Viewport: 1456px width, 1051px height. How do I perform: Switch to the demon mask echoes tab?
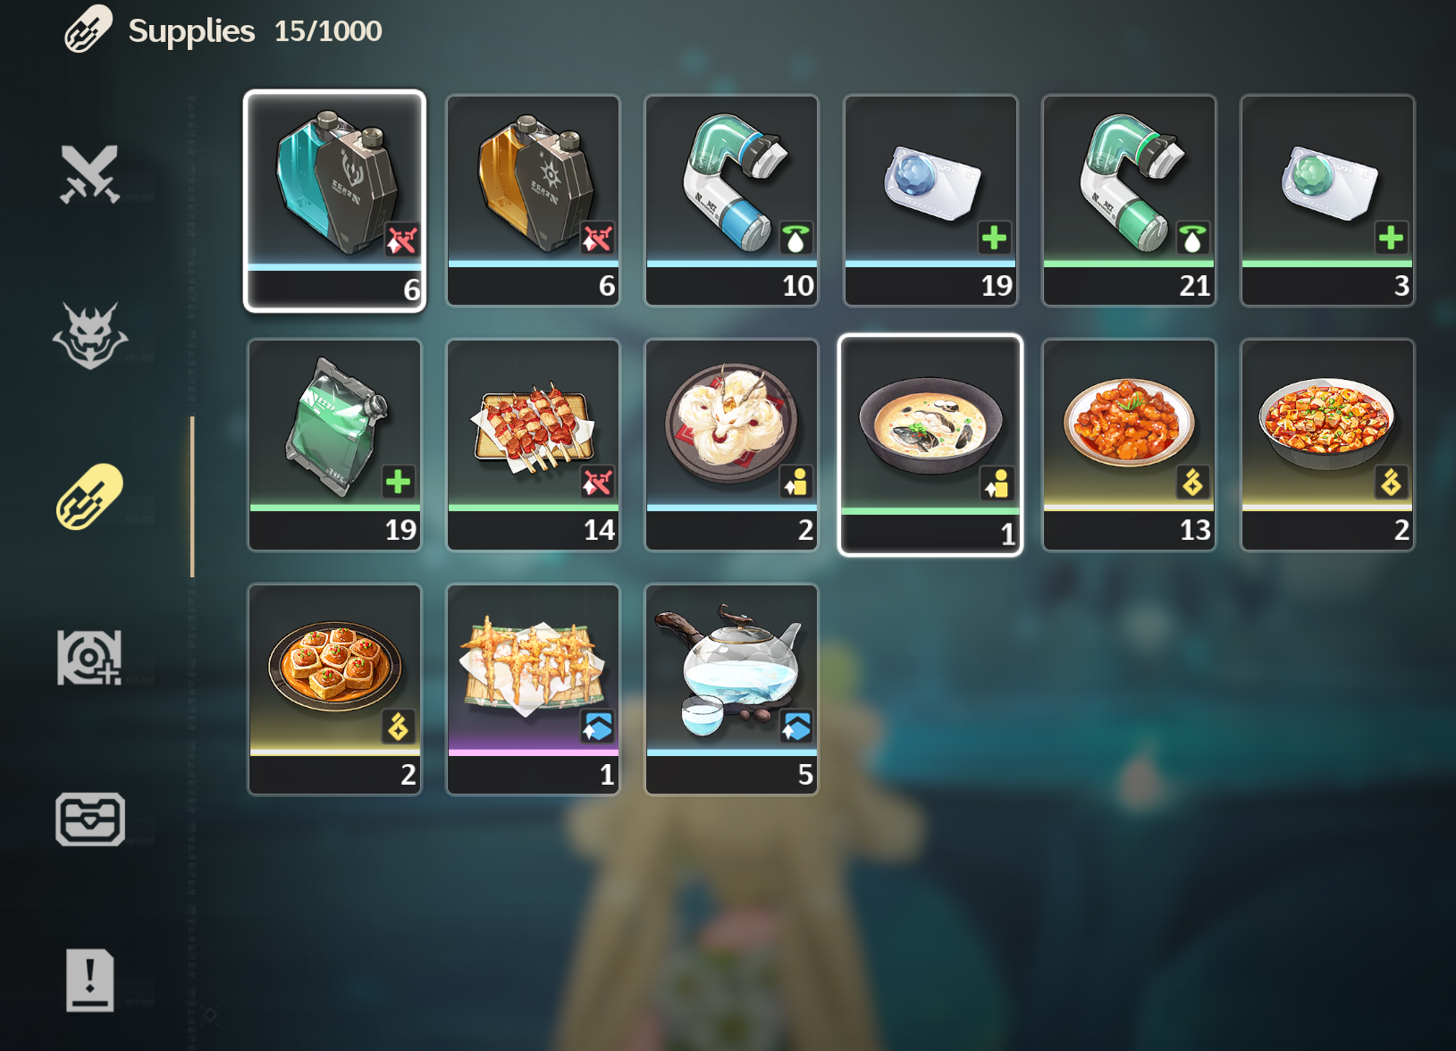[x=89, y=336]
